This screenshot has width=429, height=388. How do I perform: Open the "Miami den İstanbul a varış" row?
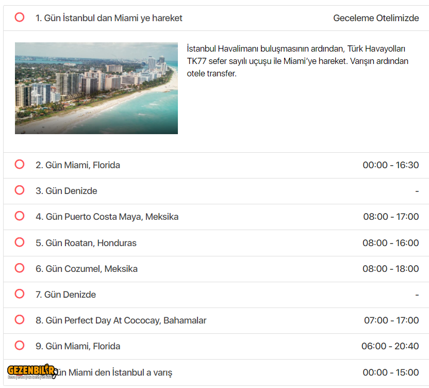point(113,373)
